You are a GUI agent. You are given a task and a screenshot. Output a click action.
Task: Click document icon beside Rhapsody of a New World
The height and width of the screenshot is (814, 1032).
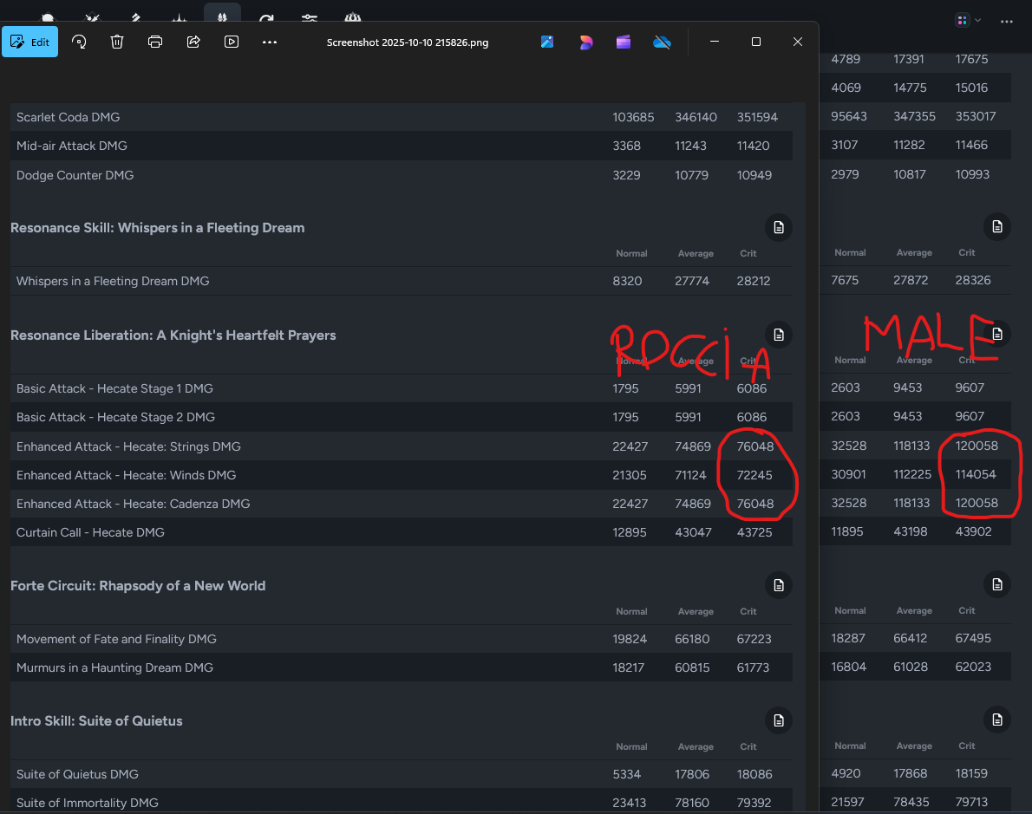[778, 585]
